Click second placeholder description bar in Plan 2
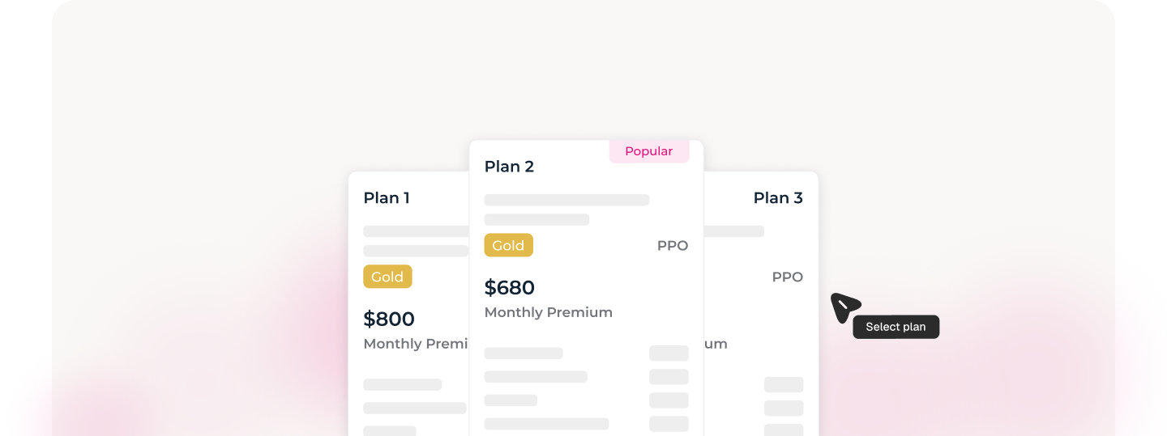The height and width of the screenshot is (436, 1167). (536, 219)
